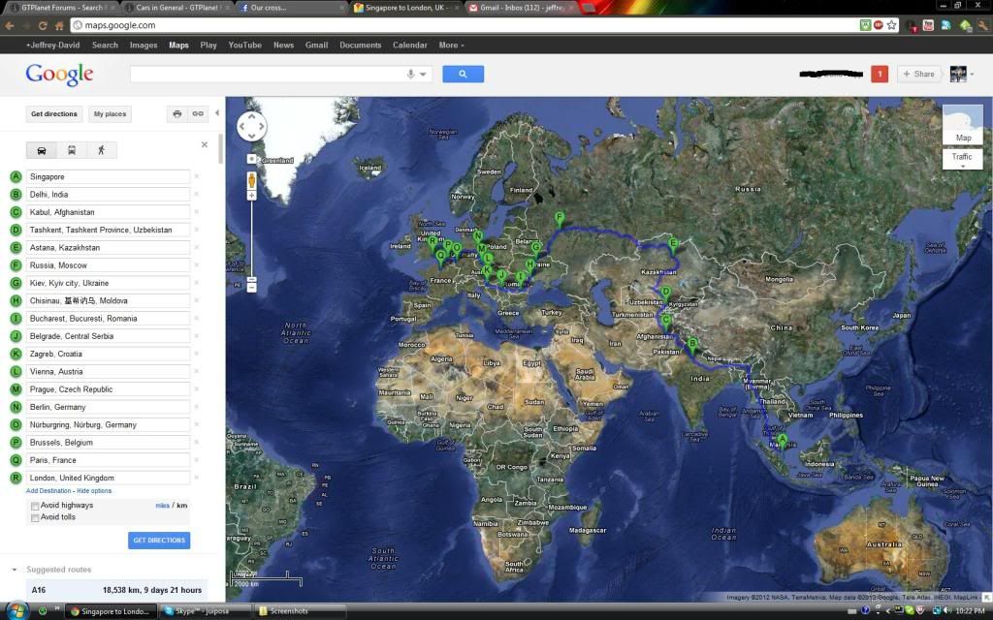Select walking directions icon
The width and height of the screenshot is (993, 620).
tap(101, 150)
